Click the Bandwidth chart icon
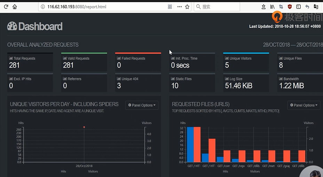Screen dimensions: 323x177 pos(281,79)
